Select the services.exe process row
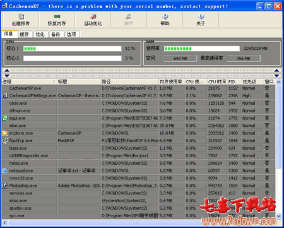 (x=139, y=193)
